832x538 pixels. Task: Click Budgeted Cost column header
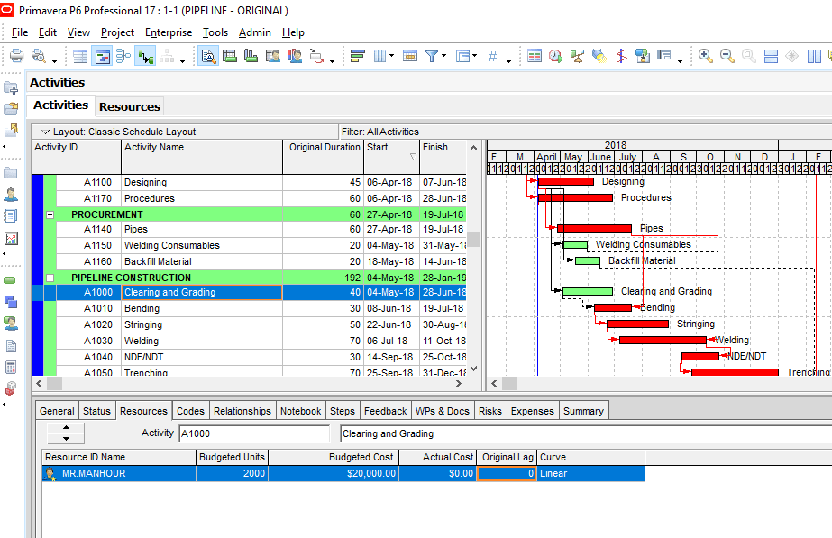click(x=334, y=457)
